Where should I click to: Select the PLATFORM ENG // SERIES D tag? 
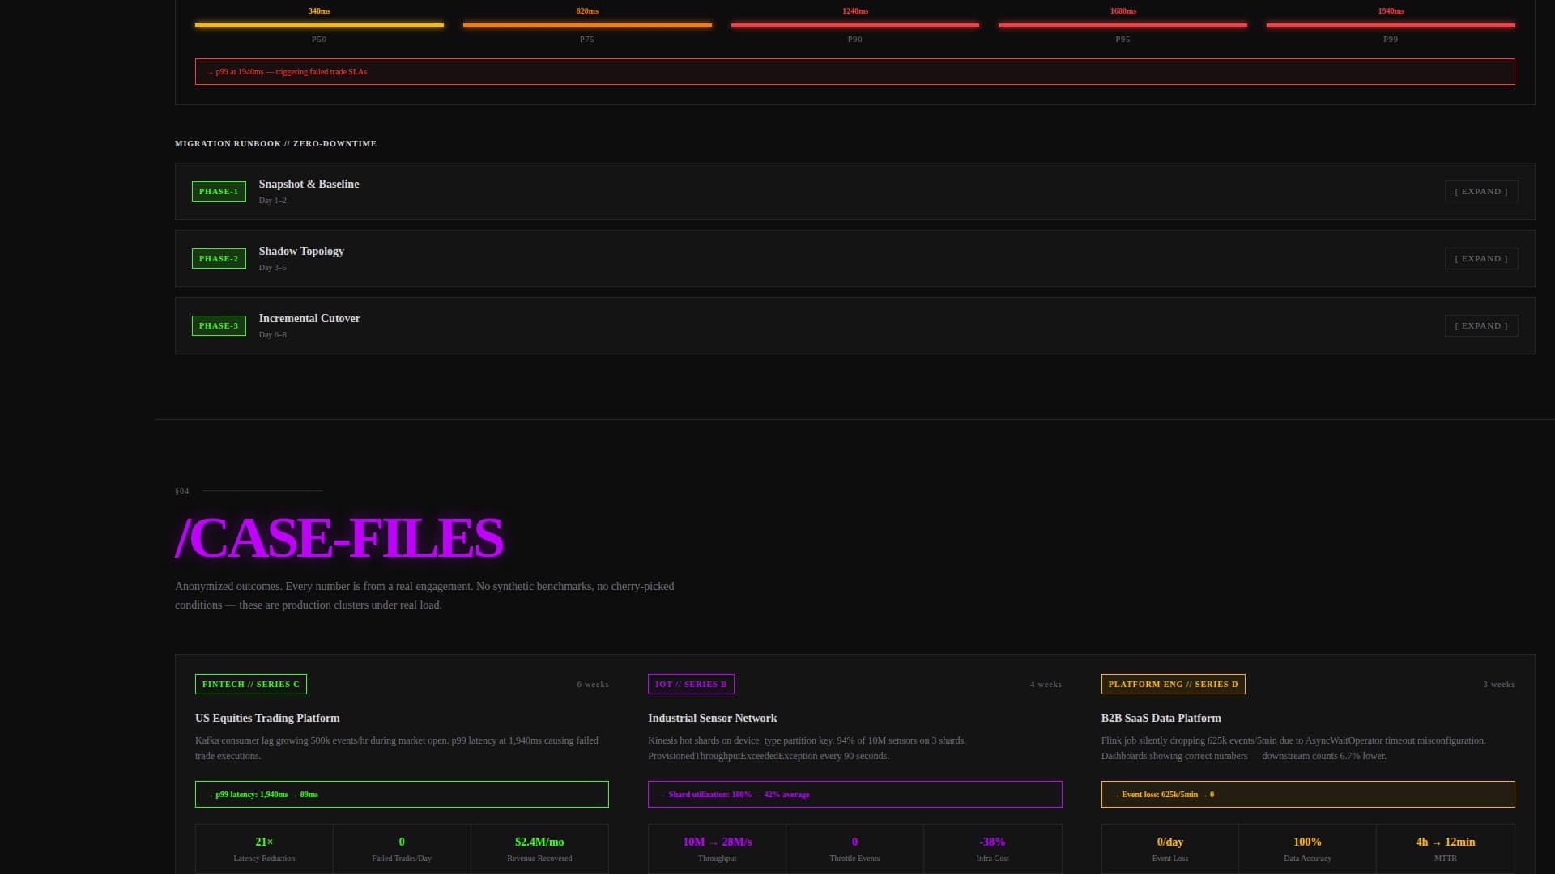[x=1172, y=684]
